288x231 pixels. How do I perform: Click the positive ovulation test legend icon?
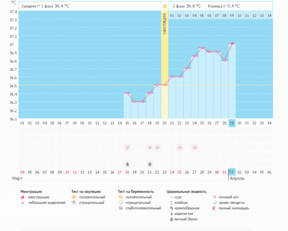73,197
